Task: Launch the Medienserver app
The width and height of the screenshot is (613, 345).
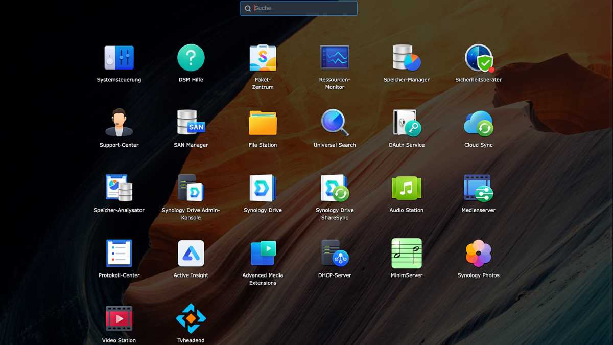Action: click(x=479, y=188)
